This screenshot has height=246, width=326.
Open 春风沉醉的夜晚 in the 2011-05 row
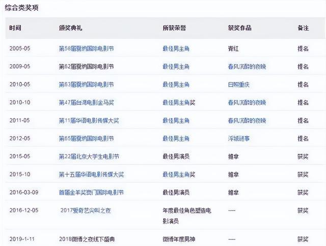point(247,120)
